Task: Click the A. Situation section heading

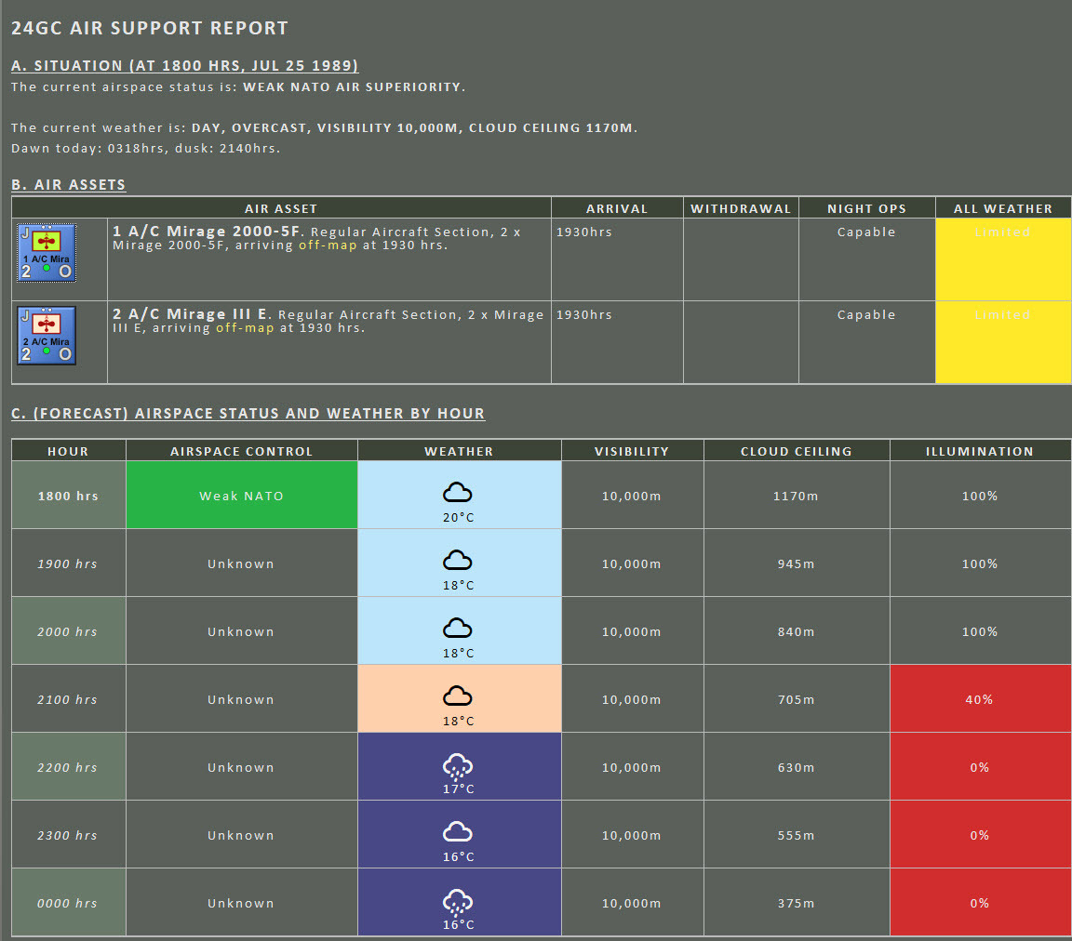Action: [x=184, y=66]
